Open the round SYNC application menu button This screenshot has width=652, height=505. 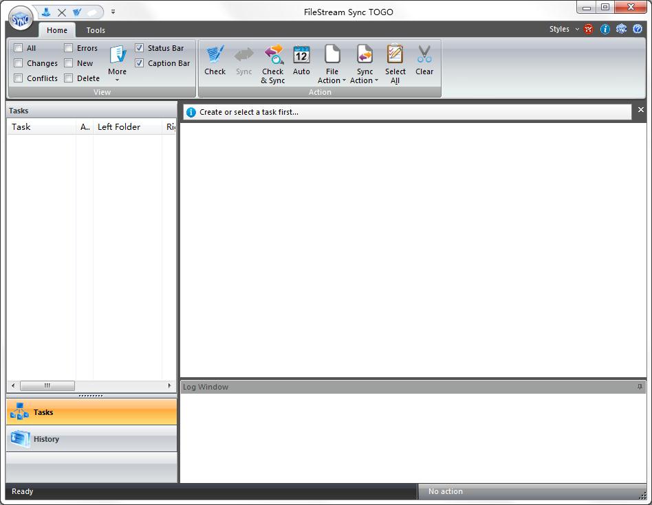coord(21,19)
